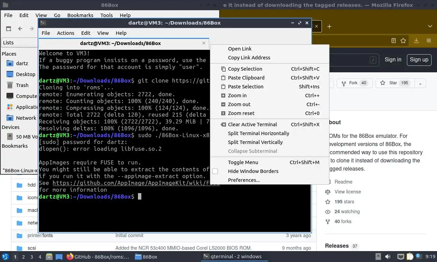Click the 40 forks link
The image size is (437, 262).
click(343, 221)
